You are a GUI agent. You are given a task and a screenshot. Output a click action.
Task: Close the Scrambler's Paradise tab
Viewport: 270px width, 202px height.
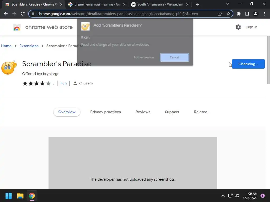tap(61, 4)
